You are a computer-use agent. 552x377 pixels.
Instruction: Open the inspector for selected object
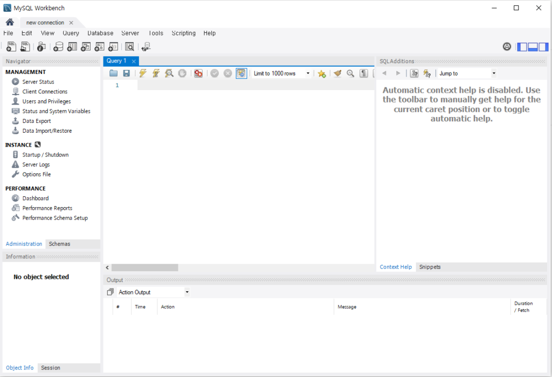point(41,46)
